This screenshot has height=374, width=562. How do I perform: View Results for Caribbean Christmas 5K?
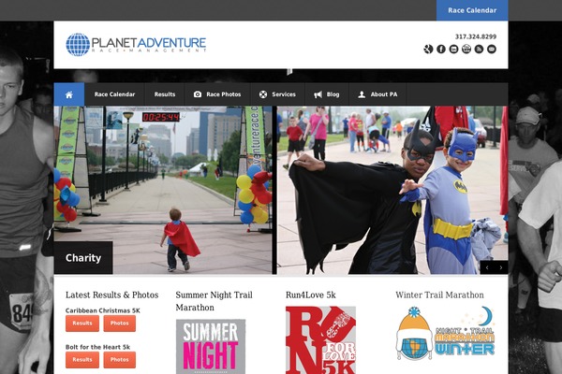tap(82, 324)
